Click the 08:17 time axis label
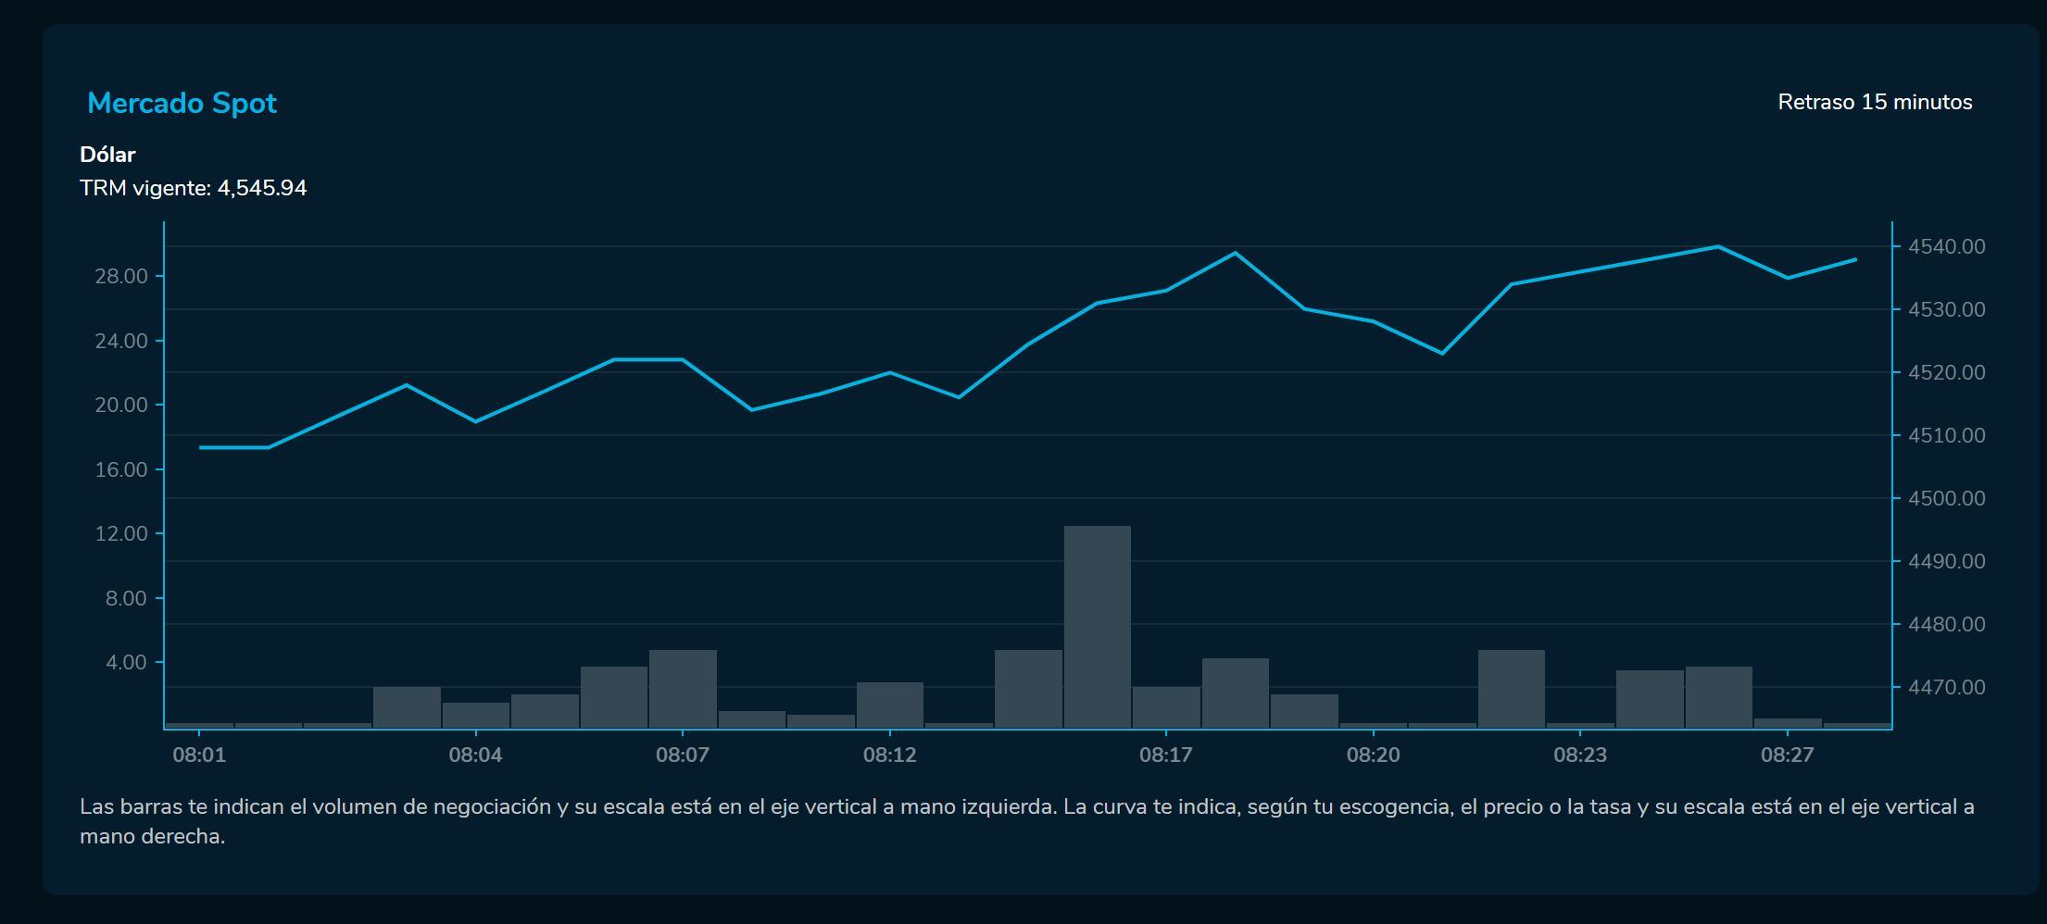Image resolution: width=2047 pixels, height=924 pixels. point(1165,755)
